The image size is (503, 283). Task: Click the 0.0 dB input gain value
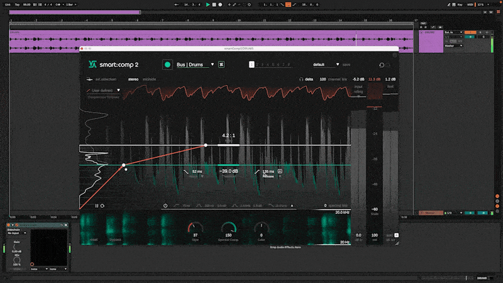point(358,235)
